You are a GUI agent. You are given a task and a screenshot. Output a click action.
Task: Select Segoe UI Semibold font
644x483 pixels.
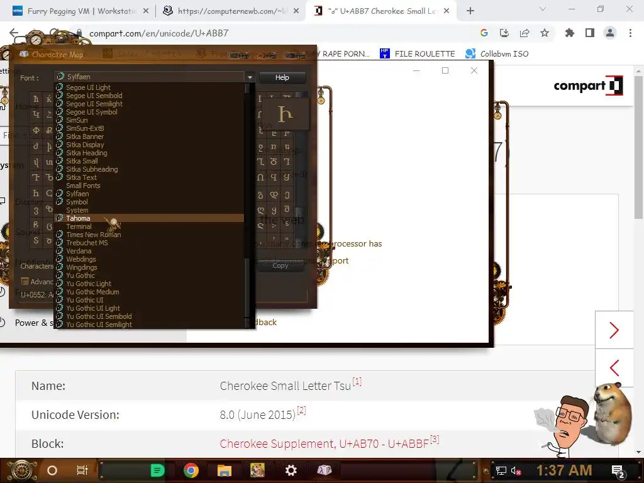pos(150,96)
